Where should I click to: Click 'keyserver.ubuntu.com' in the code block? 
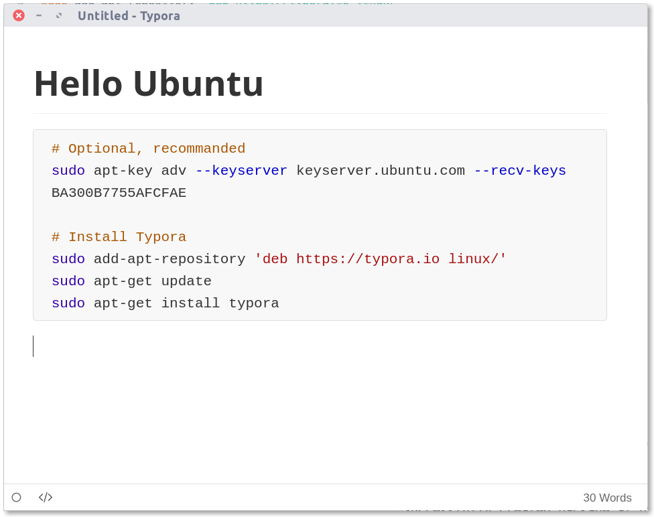pyautogui.click(x=380, y=171)
